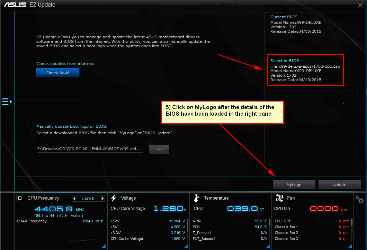Click the T_Sensor1 N/A value

click(264, 233)
